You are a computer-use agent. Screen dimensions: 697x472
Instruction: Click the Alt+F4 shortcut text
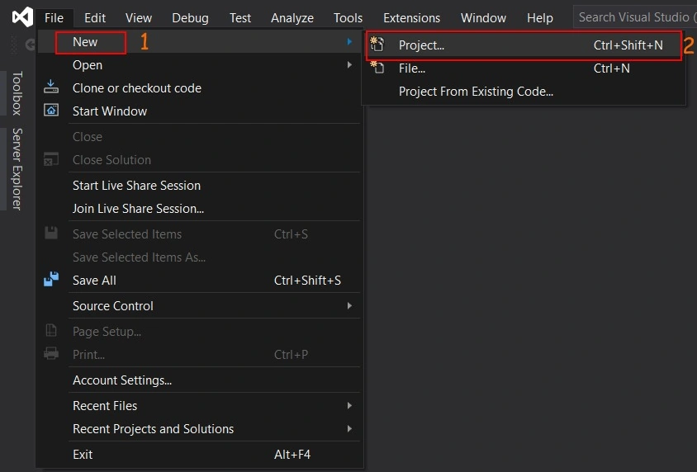(292, 455)
